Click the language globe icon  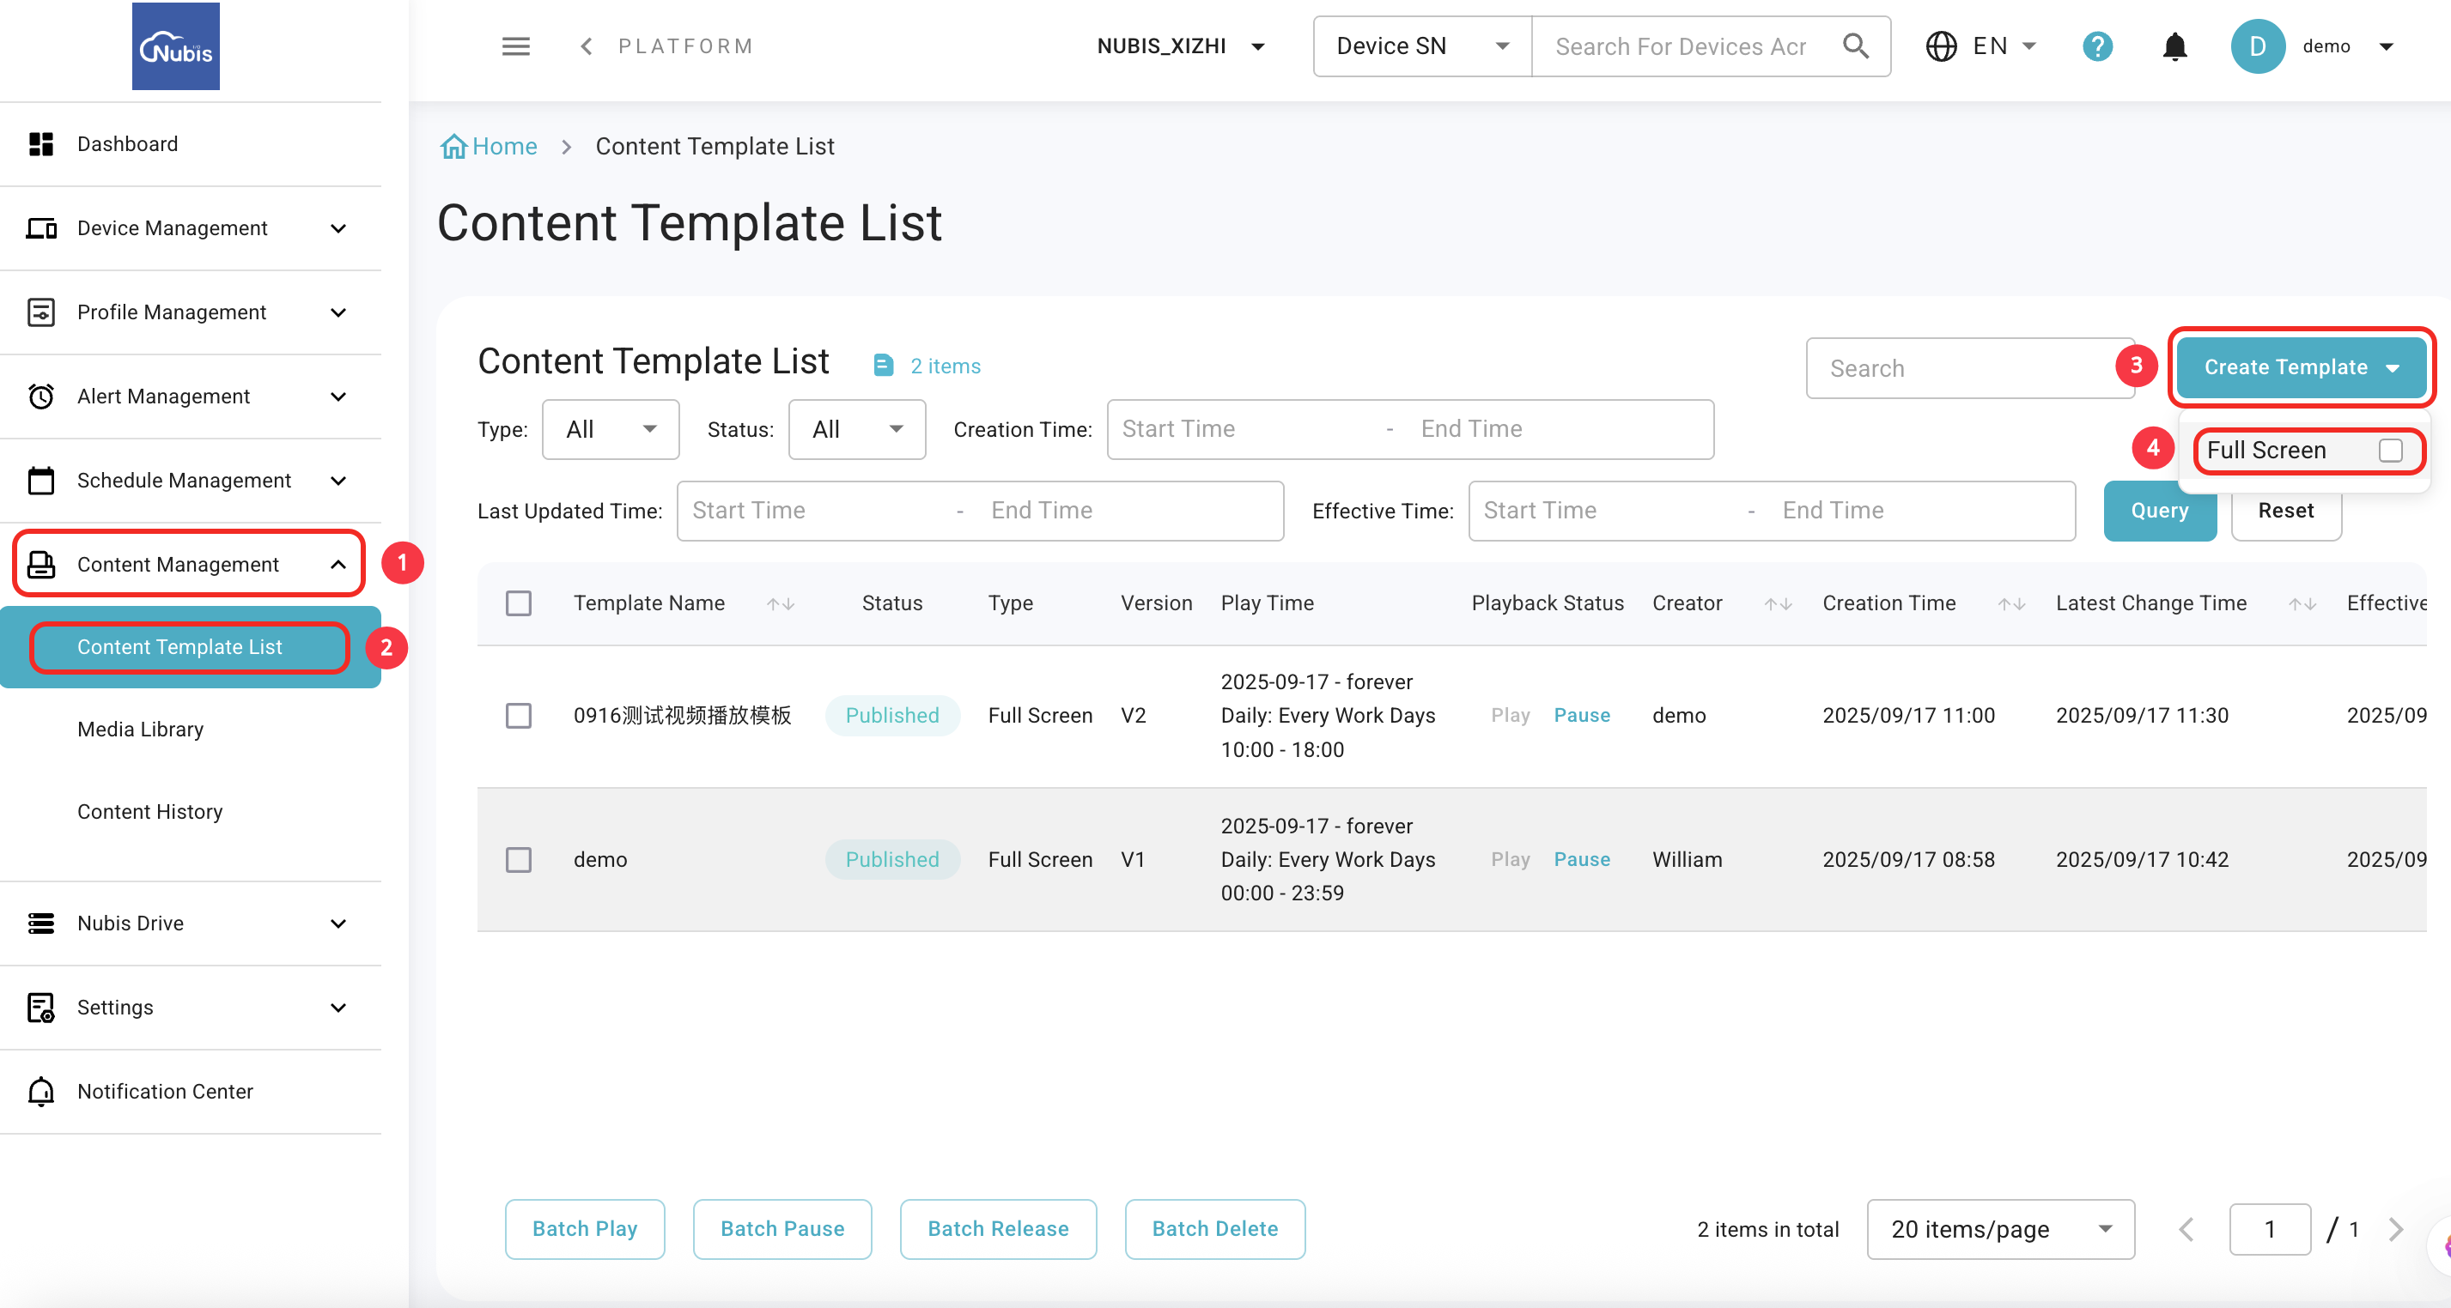[x=1941, y=45]
